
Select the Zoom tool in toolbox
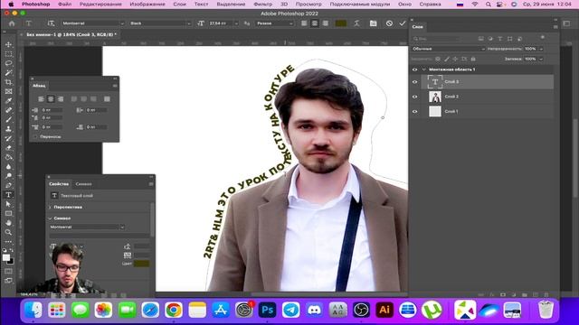point(8,232)
